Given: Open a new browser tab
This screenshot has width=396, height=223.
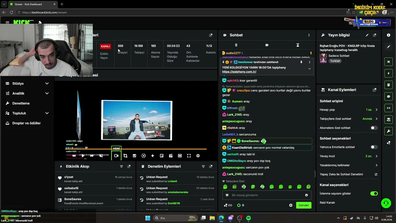Looking at the screenshot, I should click(62, 4).
